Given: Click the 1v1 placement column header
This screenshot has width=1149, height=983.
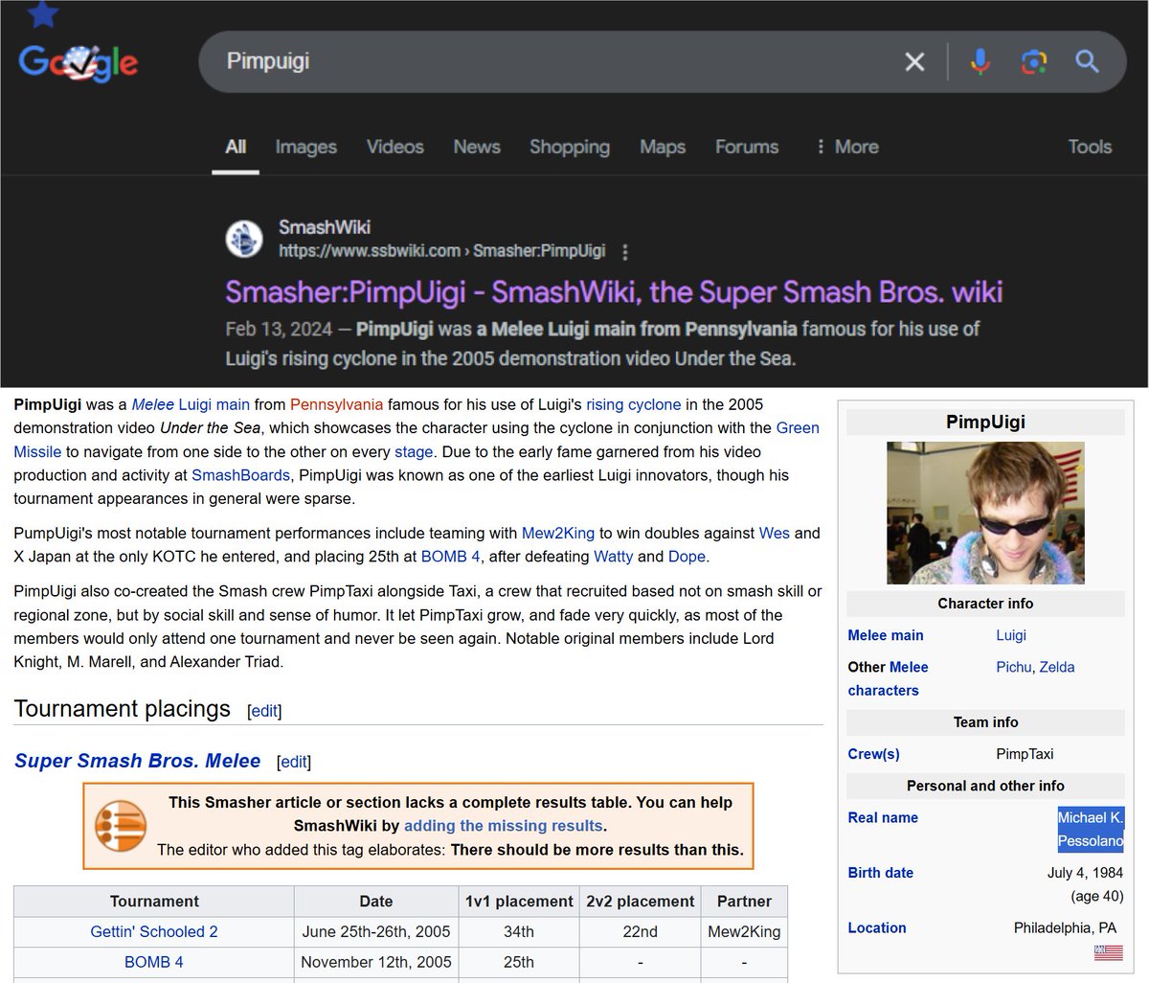Looking at the screenshot, I should pos(519,901).
